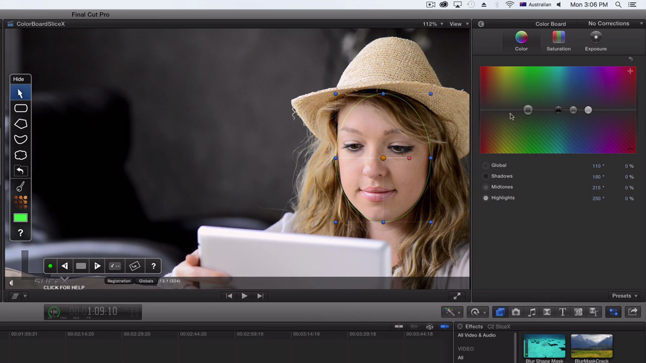Toggle the Inspector panel button

tap(613, 312)
